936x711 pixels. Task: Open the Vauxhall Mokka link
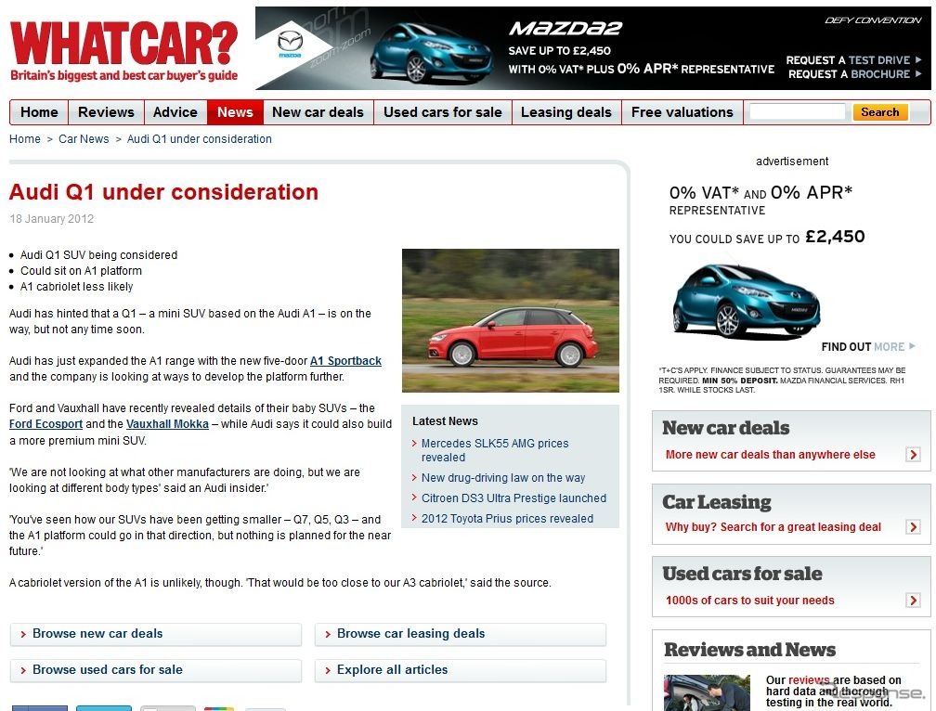[x=168, y=424]
